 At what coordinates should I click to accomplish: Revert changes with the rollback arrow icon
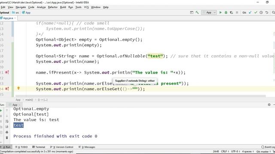tap(267, 12)
